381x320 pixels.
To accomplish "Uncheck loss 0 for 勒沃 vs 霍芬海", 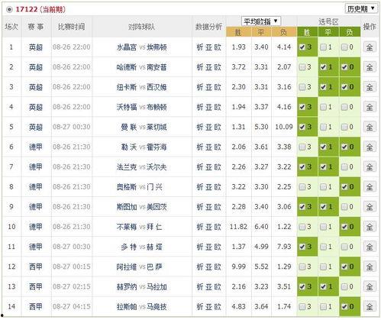I will tap(344, 147).
